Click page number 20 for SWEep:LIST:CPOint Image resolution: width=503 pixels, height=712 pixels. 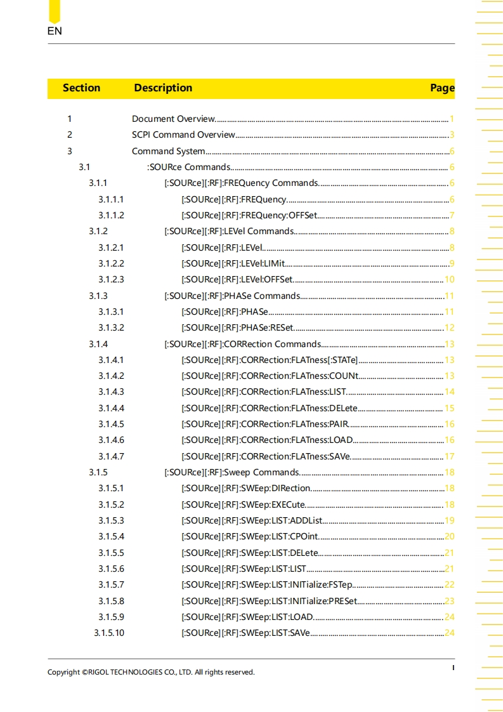click(x=449, y=537)
